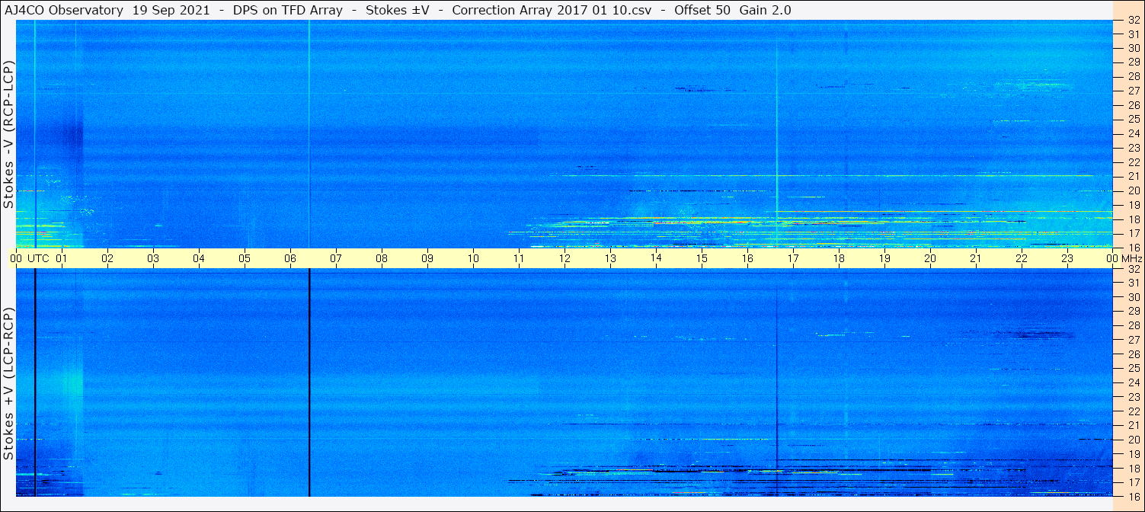Click the 27 MHz tick in lower plot
1145x512 pixels.
[x=1133, y=340]
